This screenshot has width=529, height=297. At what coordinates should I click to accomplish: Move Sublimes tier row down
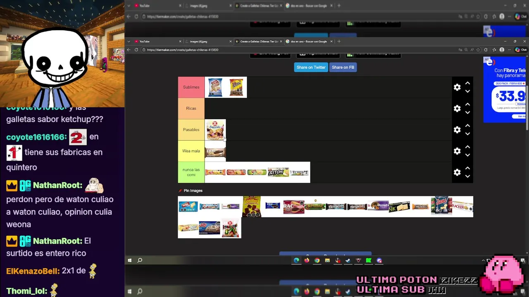click(467, 91)
